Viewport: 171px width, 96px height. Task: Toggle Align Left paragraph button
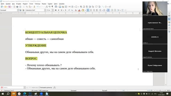coord(88,10)
